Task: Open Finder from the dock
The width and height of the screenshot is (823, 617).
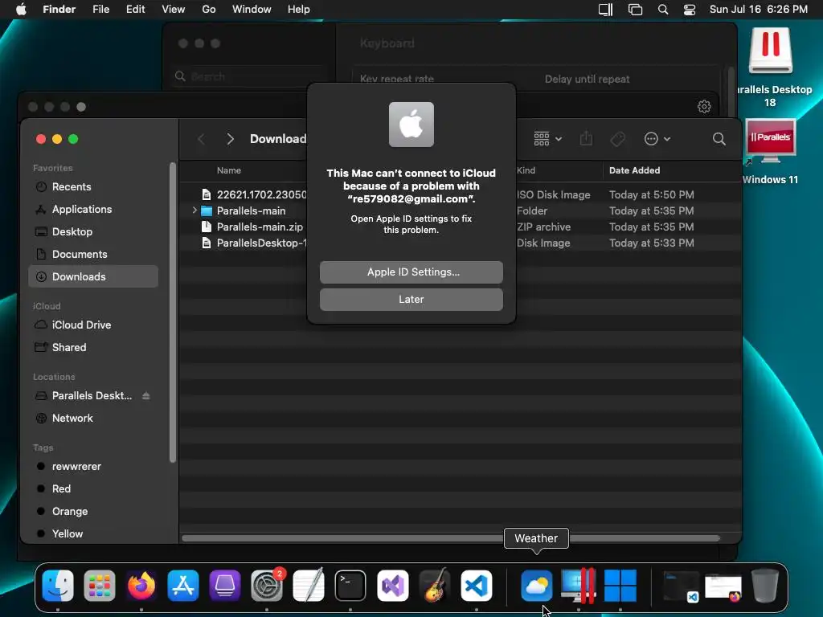Action: (x=58, y=585)
